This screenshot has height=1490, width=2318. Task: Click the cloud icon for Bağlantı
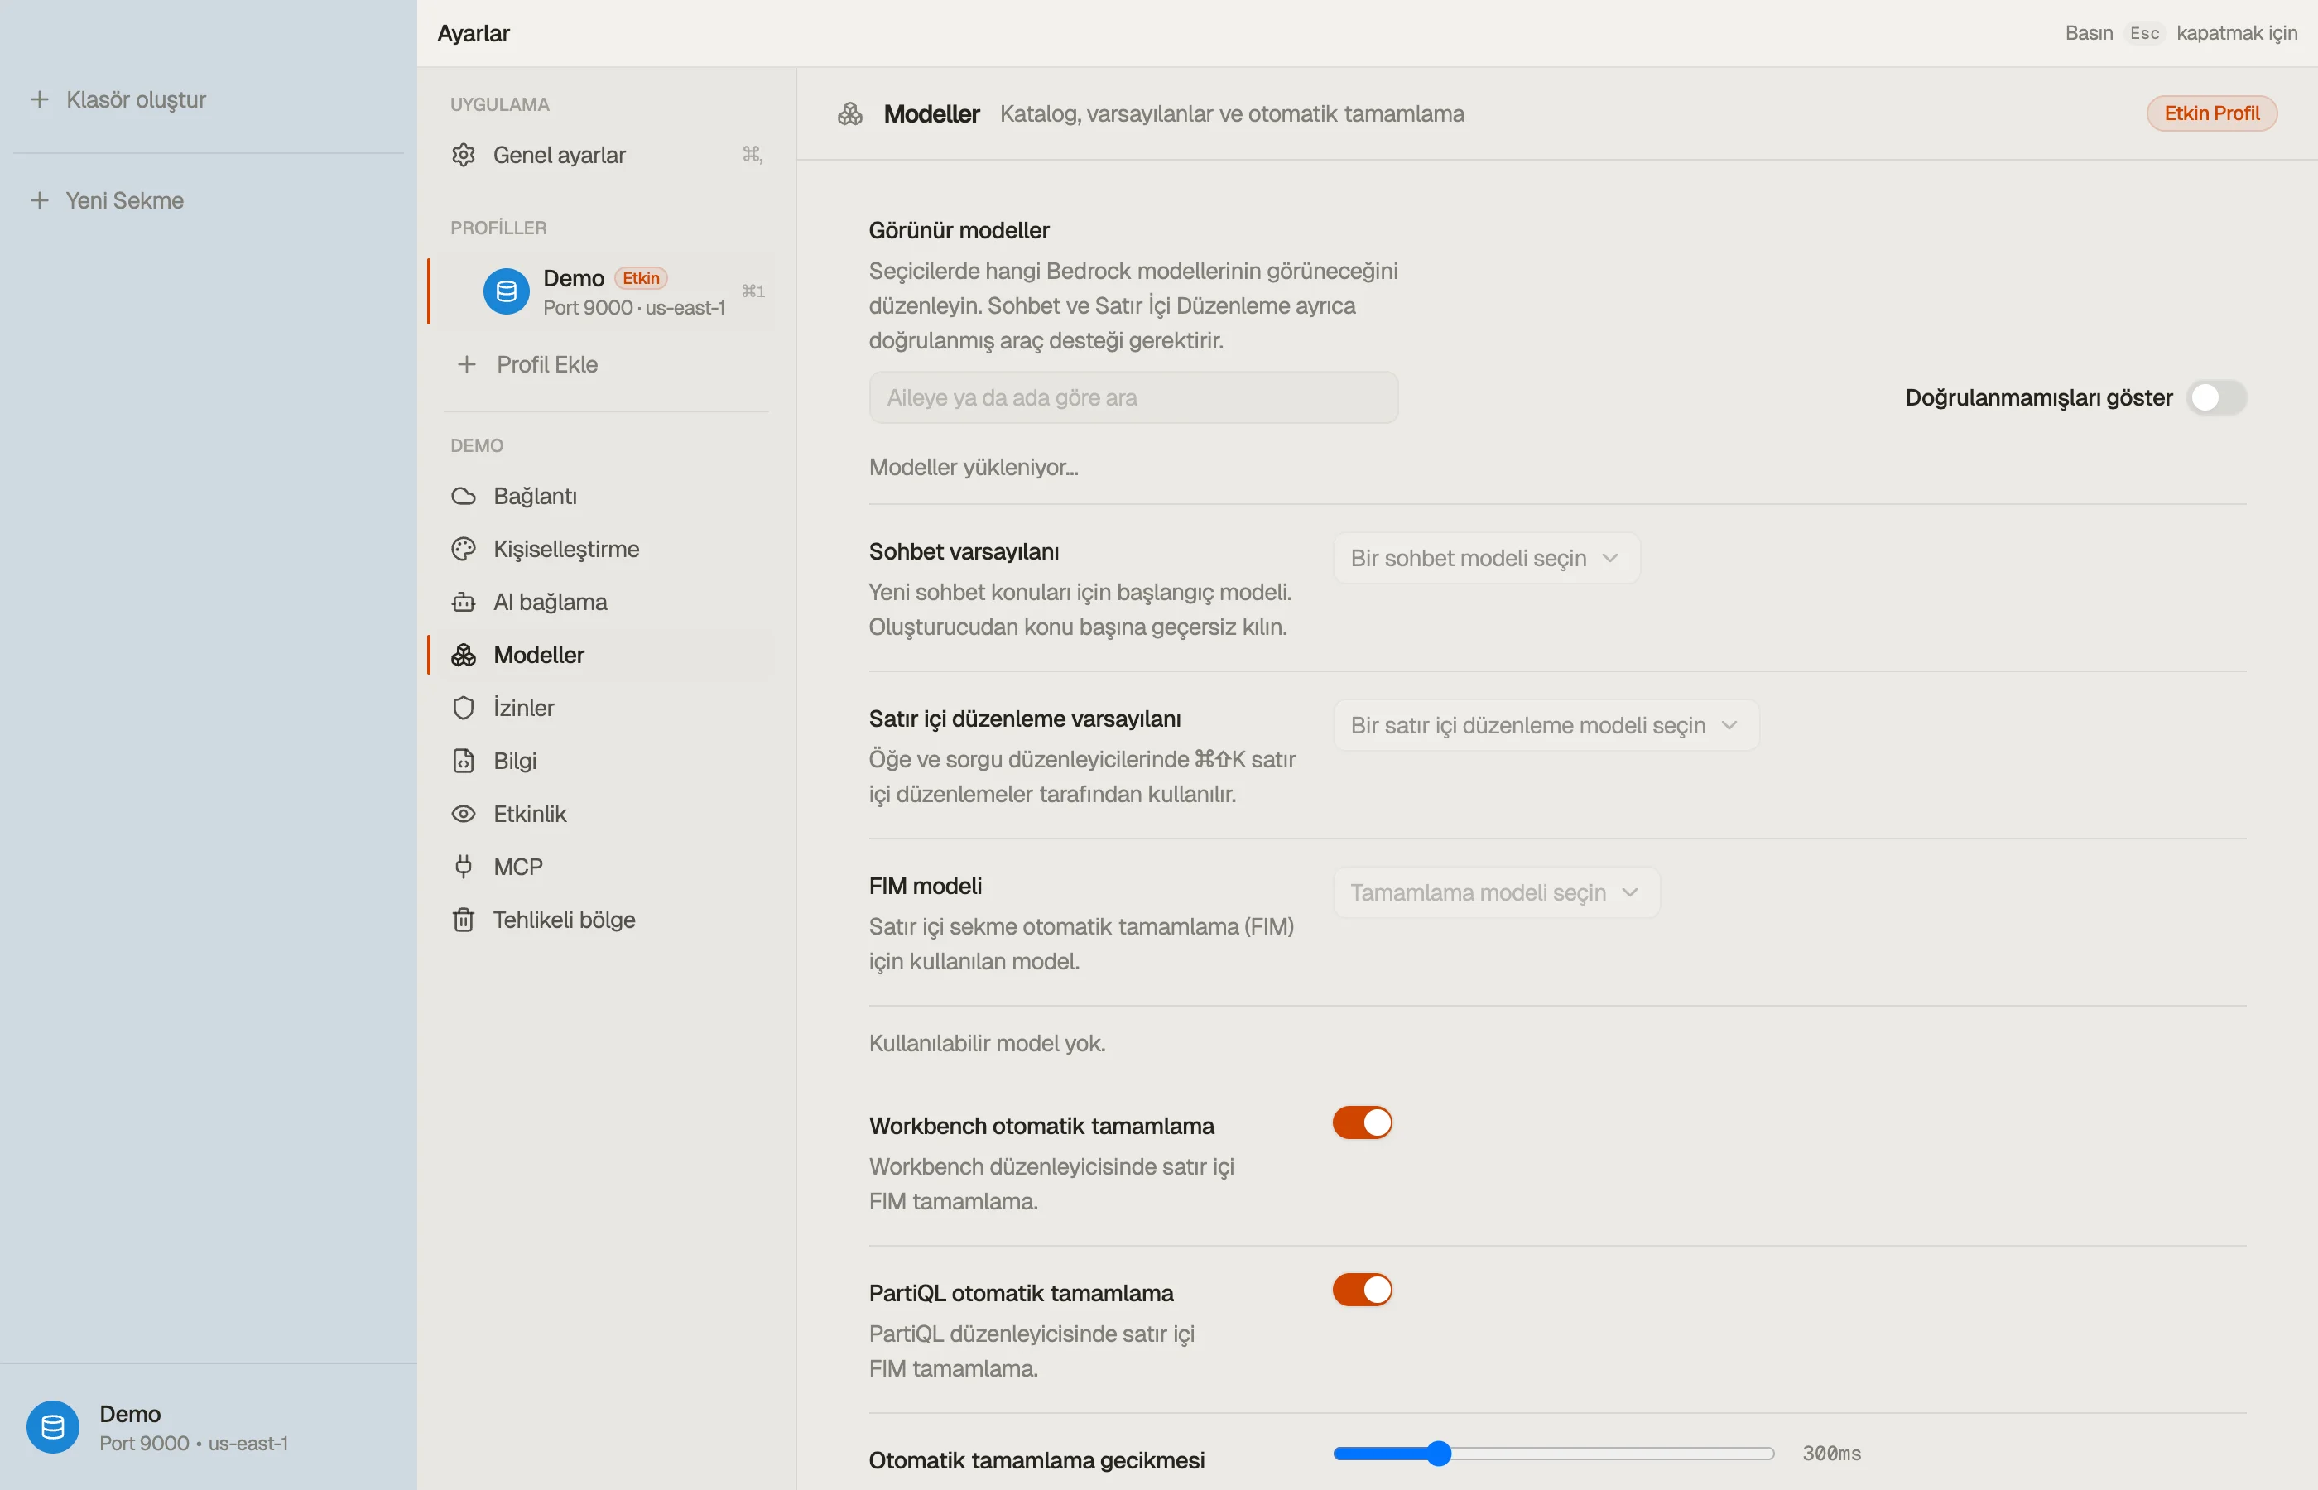(464, 497)
